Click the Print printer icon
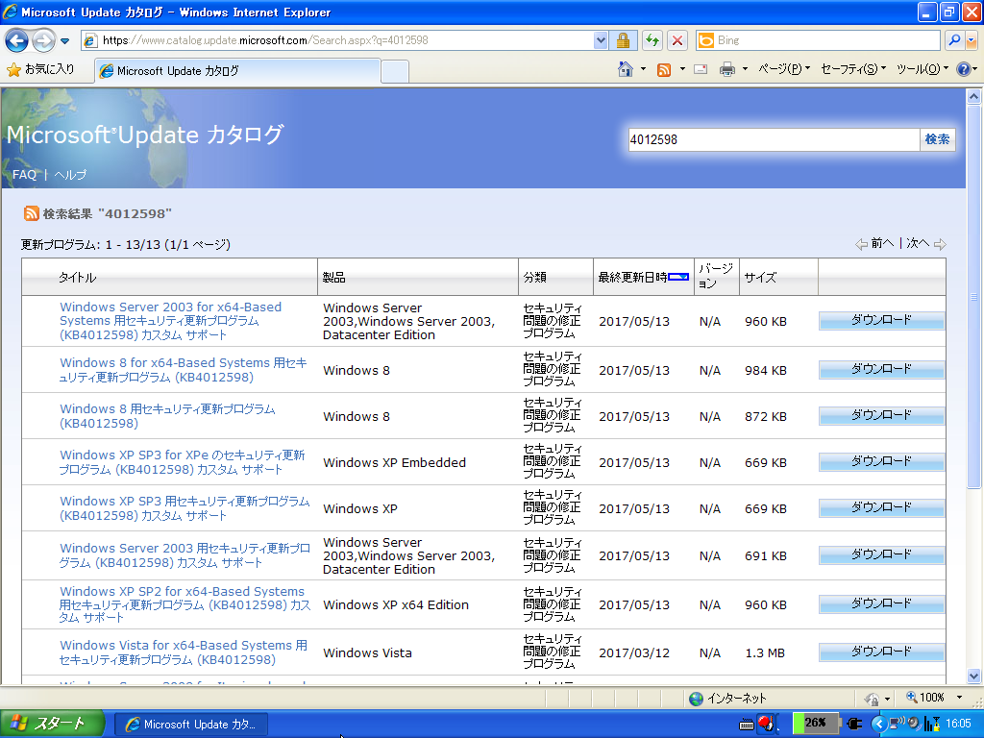The width and height of the screenshot is (984, 738). (727, 69)
